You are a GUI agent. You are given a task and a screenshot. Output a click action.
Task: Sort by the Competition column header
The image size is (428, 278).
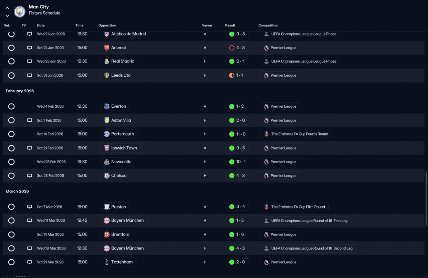coord(268,25)
